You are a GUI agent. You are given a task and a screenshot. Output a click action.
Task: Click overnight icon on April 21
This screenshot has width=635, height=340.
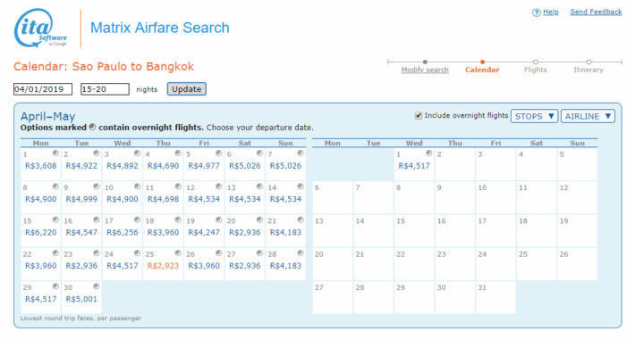click(x=301, y=220)
